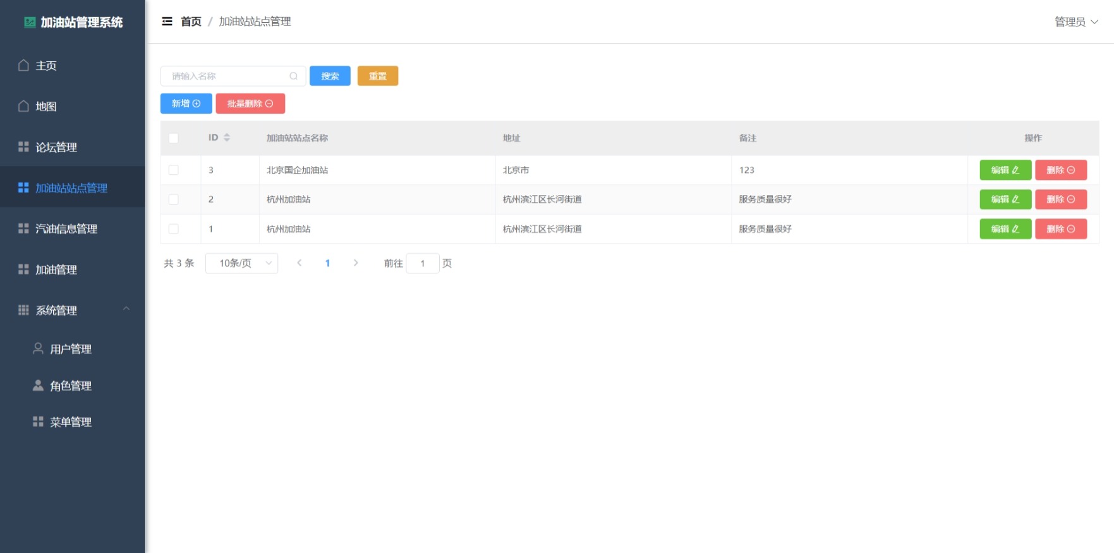Click the 加油站管理系统 logo icon
This screenshot has height=553, width=1114.
point(30,23)
